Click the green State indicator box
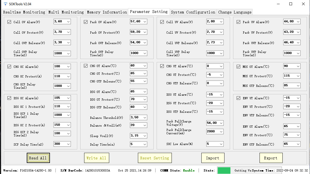This screenshot has height=174, width=310. coord(224,170)
